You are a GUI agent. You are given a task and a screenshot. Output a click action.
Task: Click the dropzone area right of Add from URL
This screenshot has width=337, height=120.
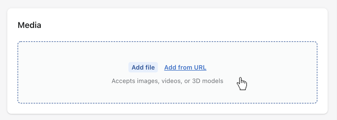[x=261, y=67]
